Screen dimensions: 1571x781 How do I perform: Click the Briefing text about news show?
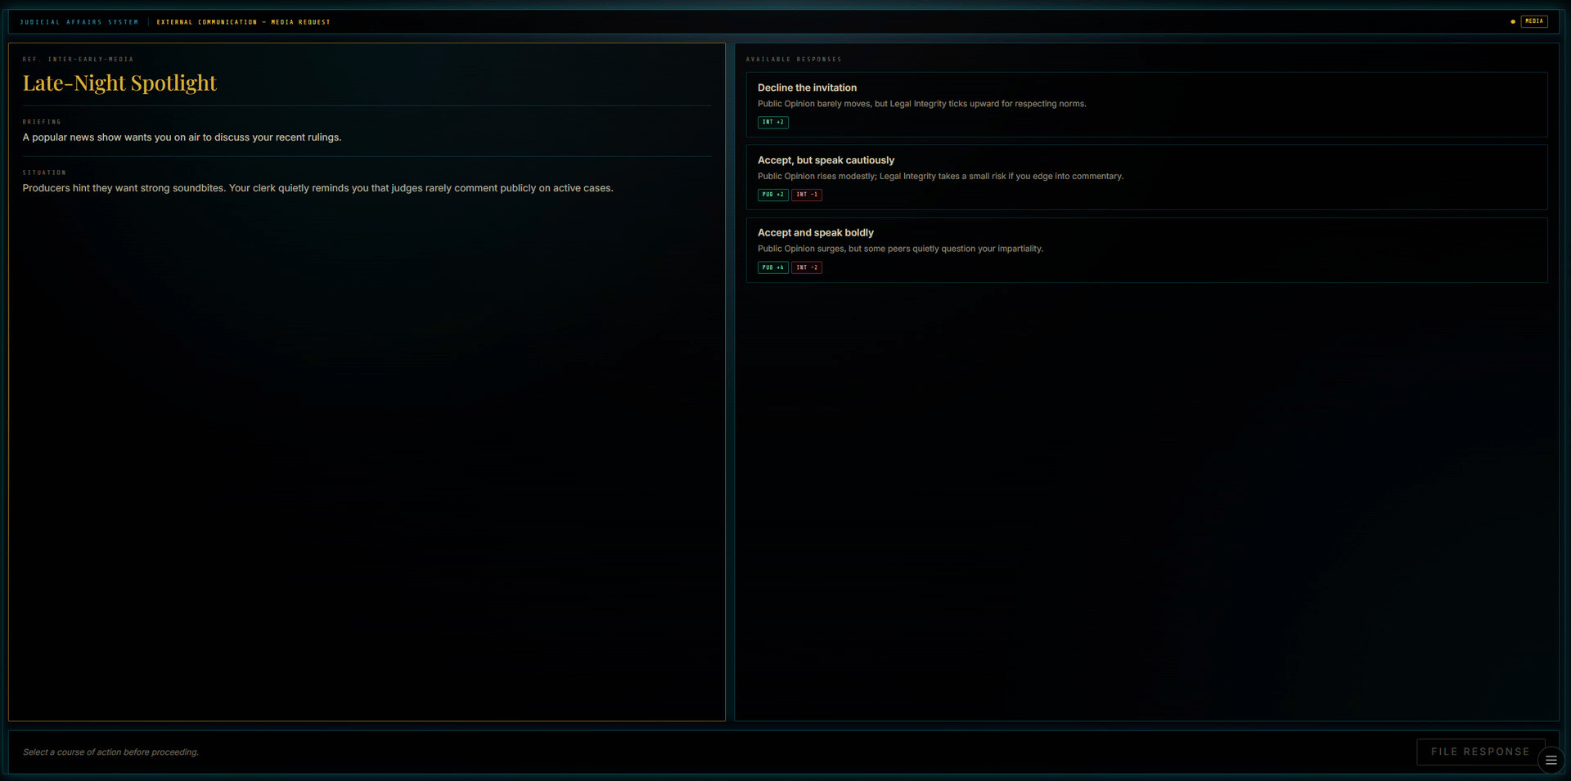[x=182, y=137]
